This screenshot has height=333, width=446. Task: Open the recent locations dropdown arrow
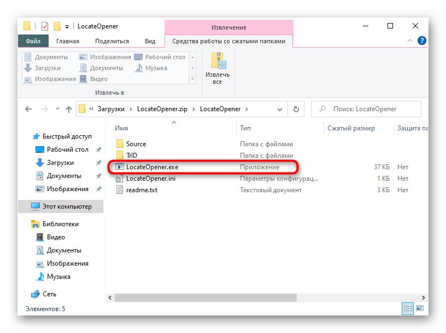point(57,109)
